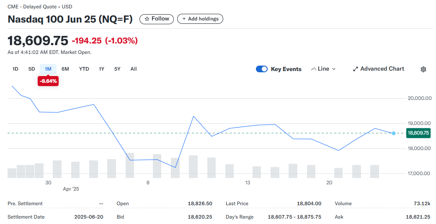
Task: Click the Day's Range value
Action: coord(294,217)
